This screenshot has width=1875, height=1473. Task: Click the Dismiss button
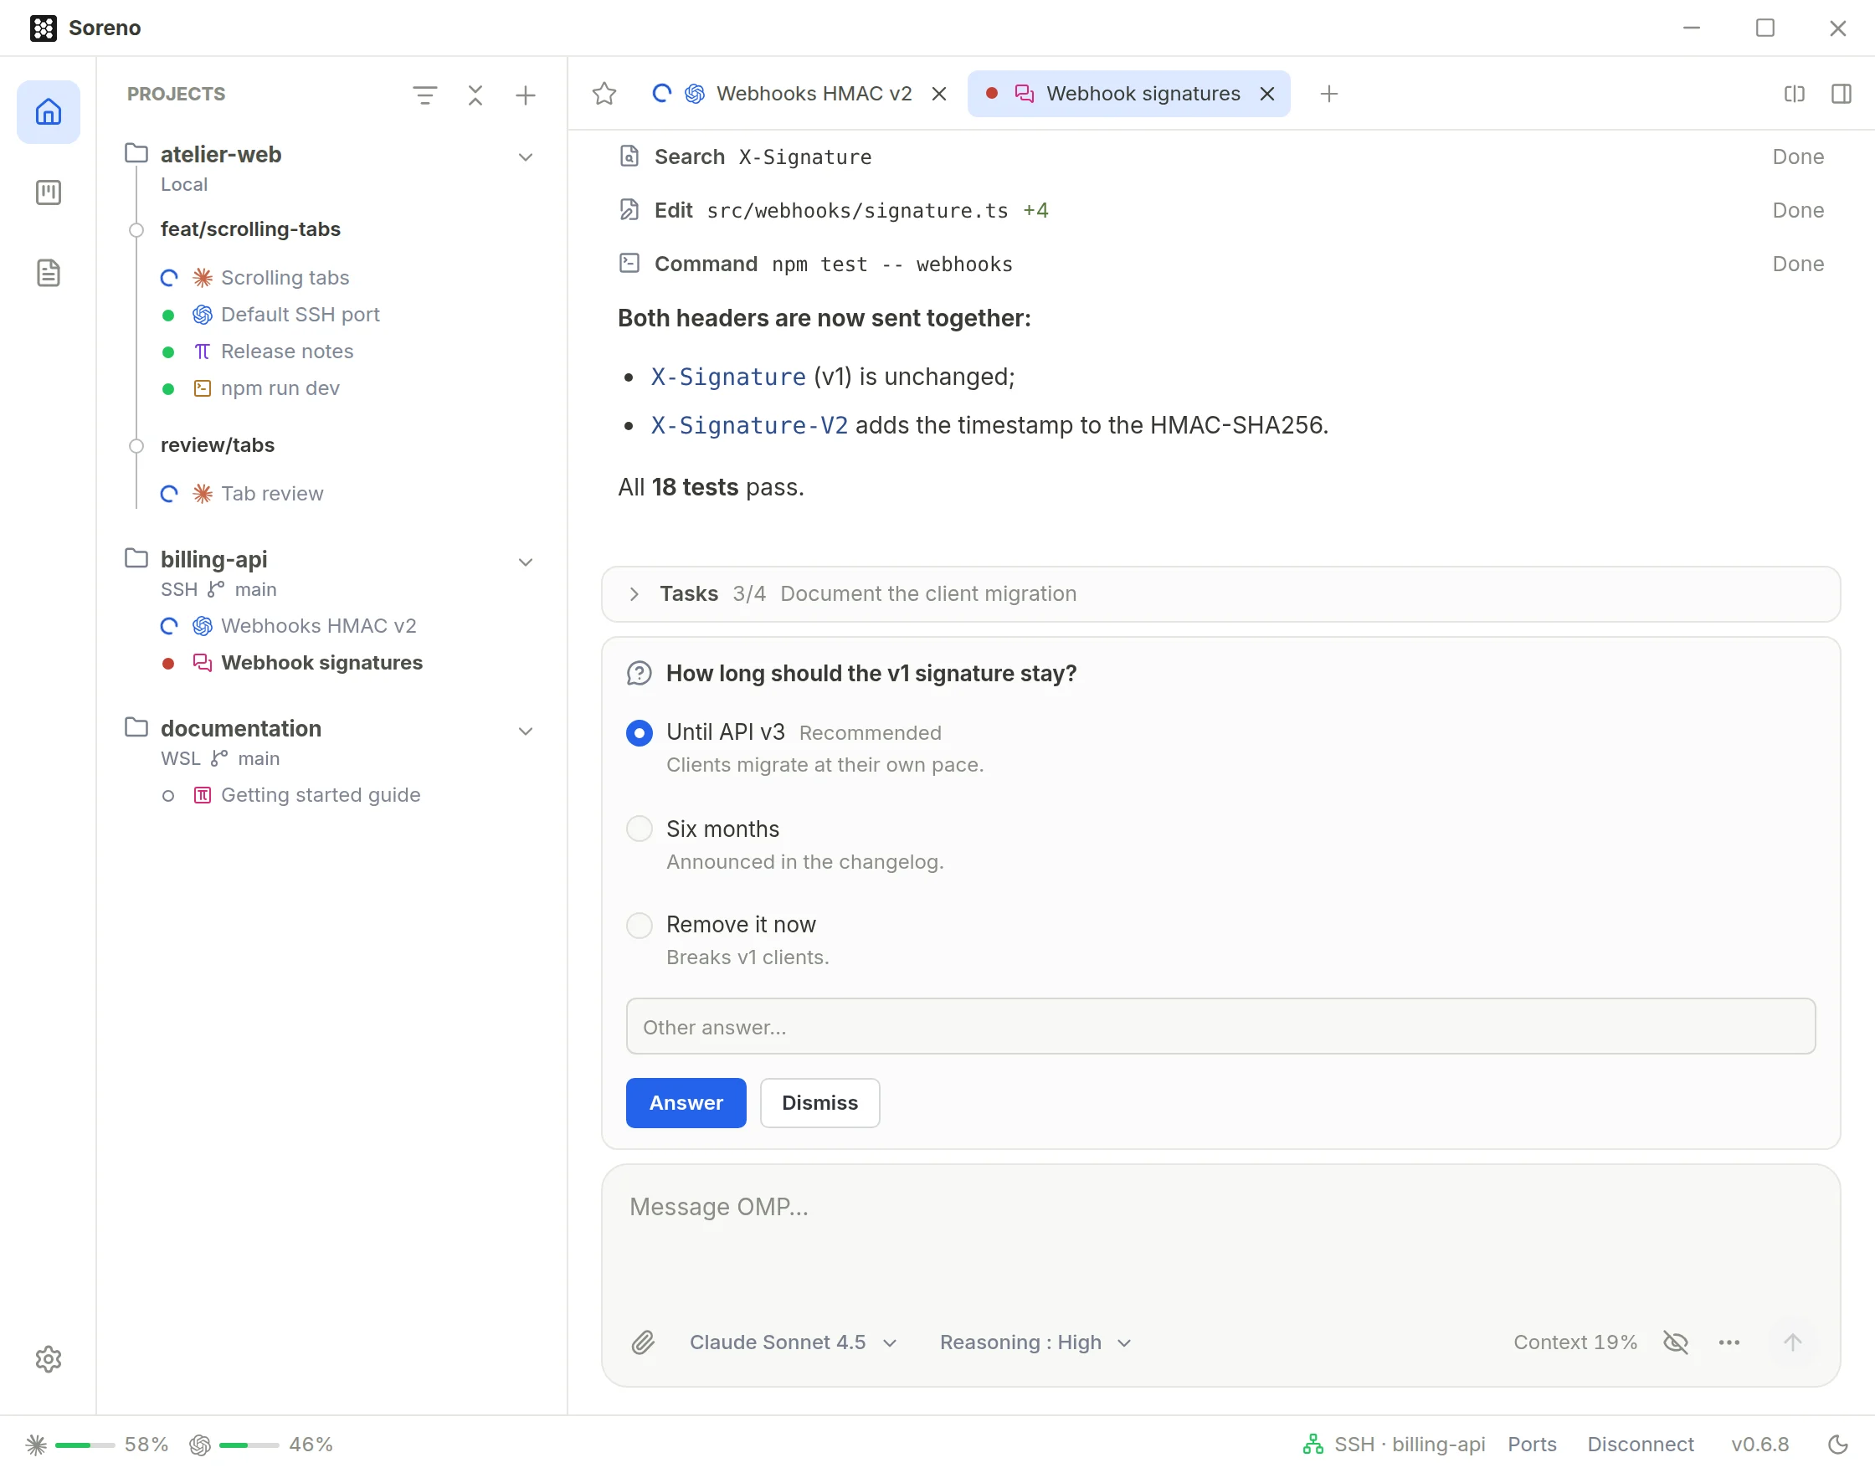[x=819, y=1103]
